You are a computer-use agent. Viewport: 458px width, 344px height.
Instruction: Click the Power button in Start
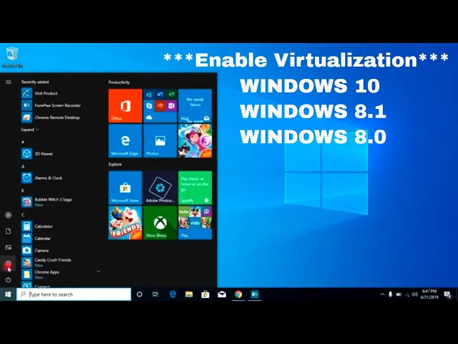point(8,280)
